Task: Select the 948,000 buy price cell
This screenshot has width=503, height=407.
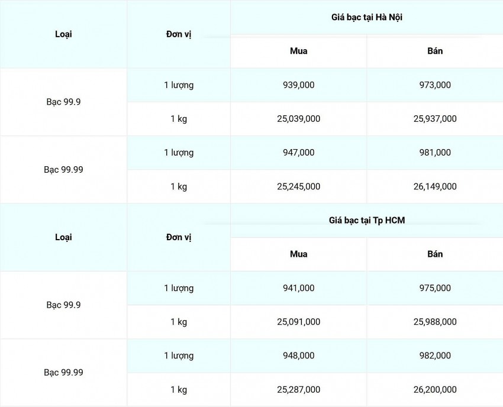Action: tap(299, 356)
